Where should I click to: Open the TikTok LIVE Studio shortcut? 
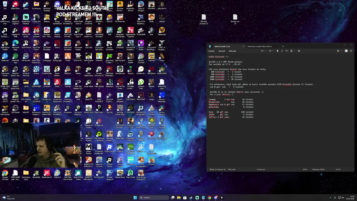point(26,32)
